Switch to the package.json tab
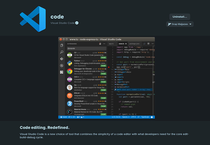The height and width of the screenshot is (145, 210). click(x=134, y=44)
